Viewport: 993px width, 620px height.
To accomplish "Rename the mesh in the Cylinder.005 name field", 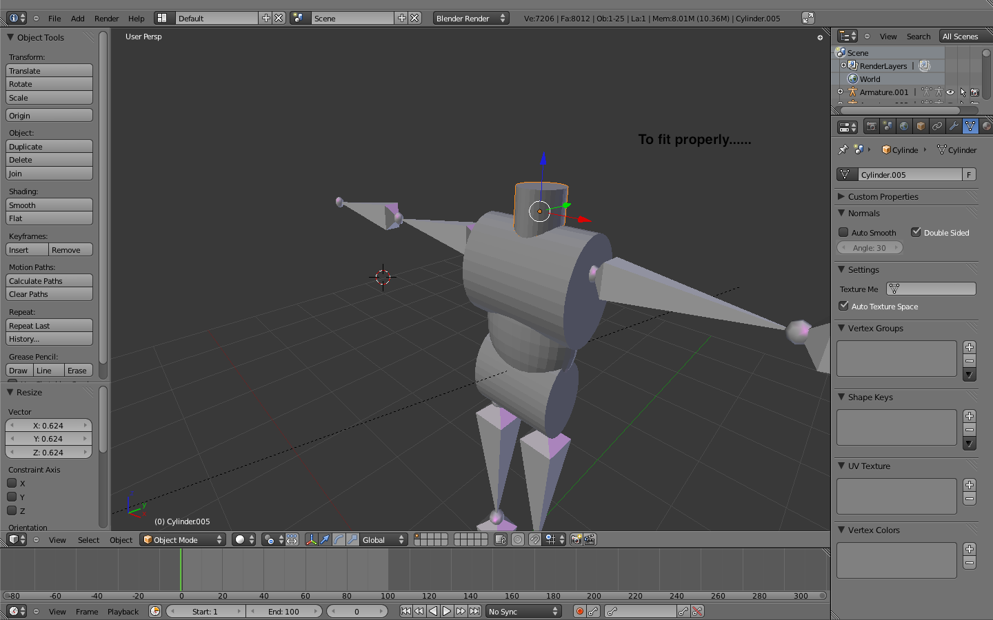I will (x=910, y=174).
